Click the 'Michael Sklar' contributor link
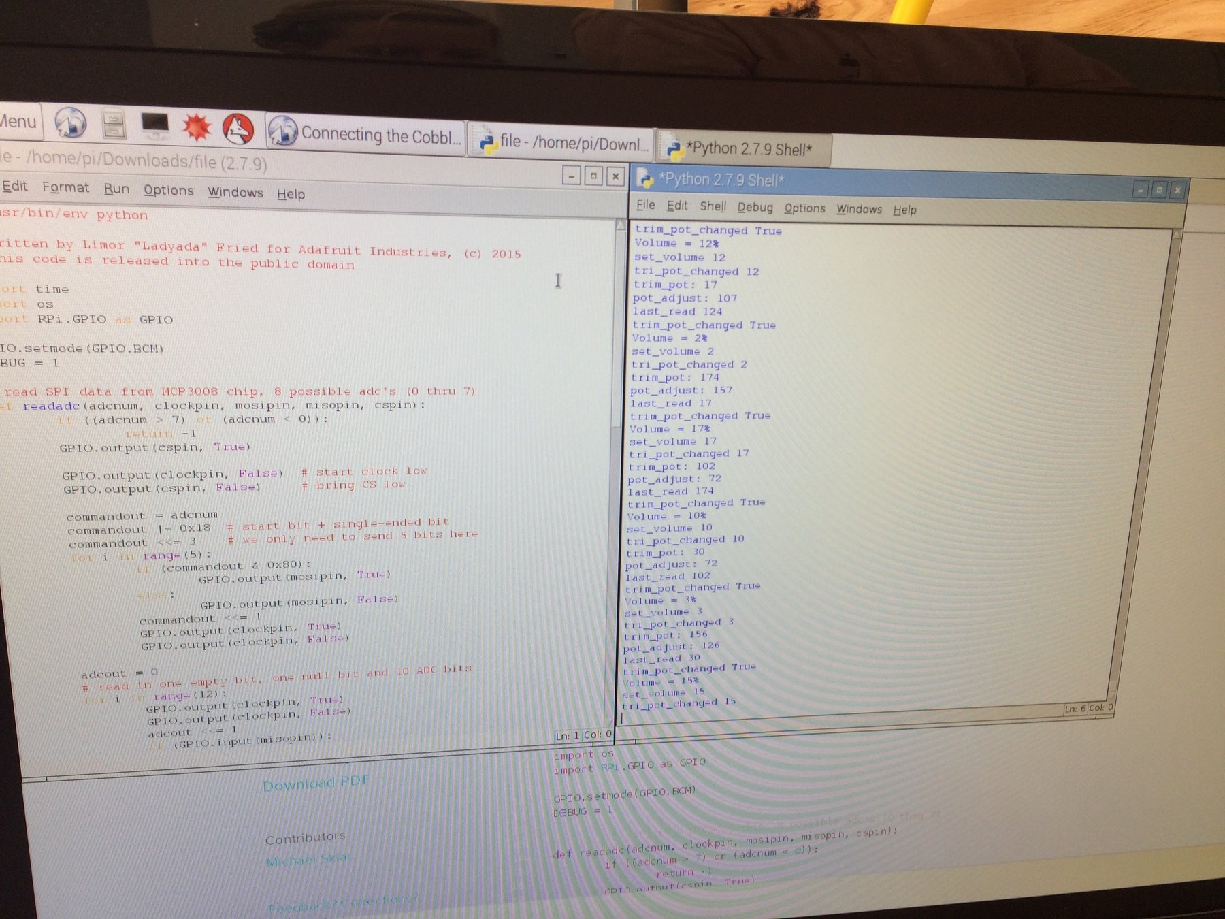 (x=309, y=860)
